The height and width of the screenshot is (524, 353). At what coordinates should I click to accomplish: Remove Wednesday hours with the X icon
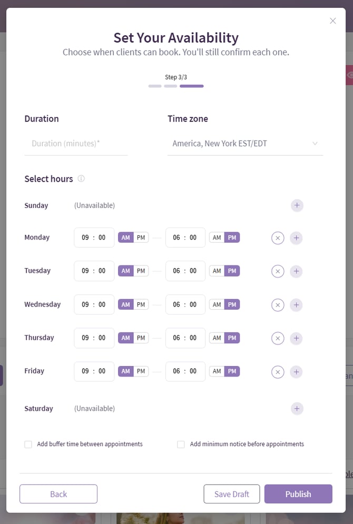(x=278, y=305)
